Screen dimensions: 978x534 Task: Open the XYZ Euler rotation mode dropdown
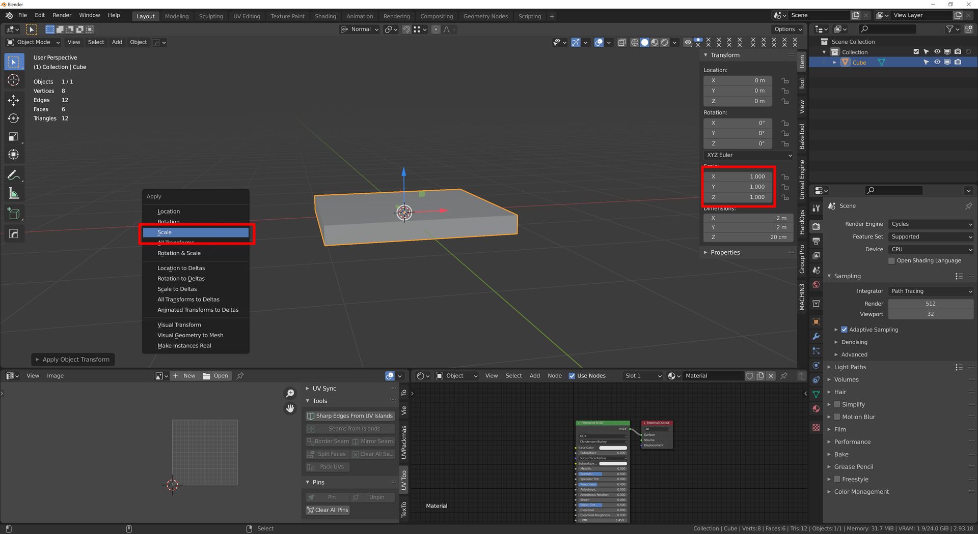[x=748, y=155]
